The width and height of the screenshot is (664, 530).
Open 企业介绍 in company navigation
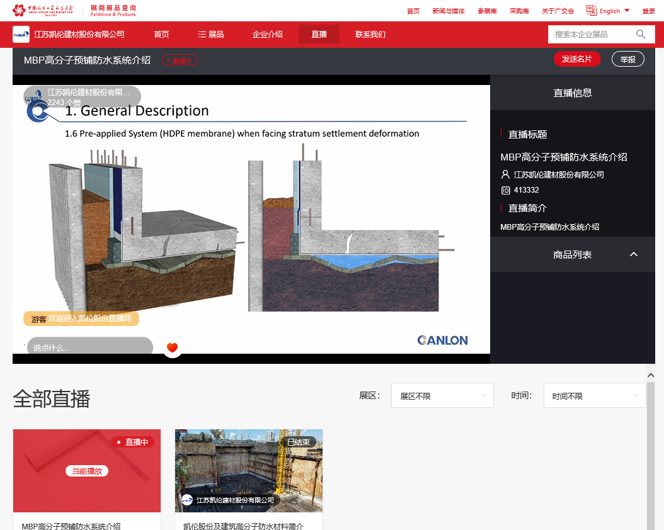pyautogui.click(x=267, y=34)
